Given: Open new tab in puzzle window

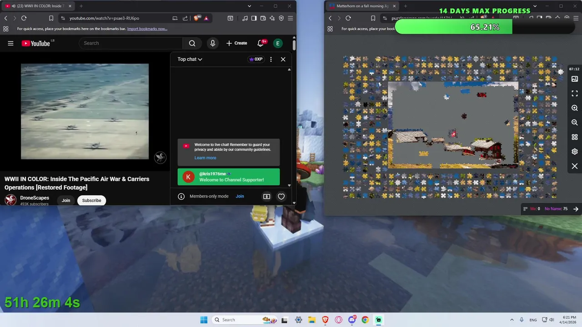Looking at the screenshot, I should (x=405, y=6).
